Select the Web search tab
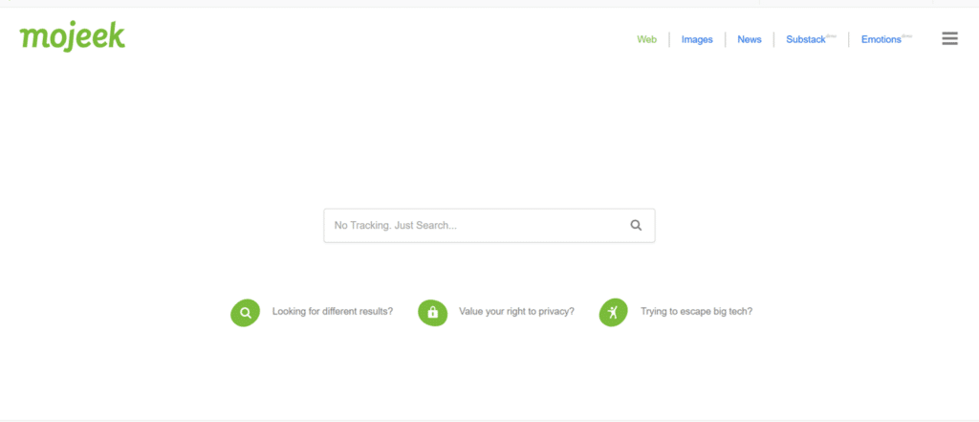Screen dimensions: 979x422 647,39
